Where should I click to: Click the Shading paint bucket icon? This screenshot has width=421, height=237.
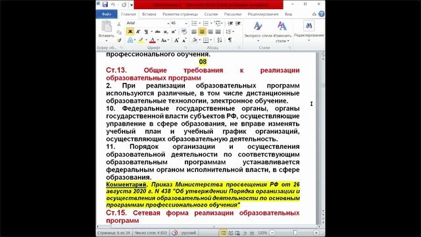[x=195, y=40]
